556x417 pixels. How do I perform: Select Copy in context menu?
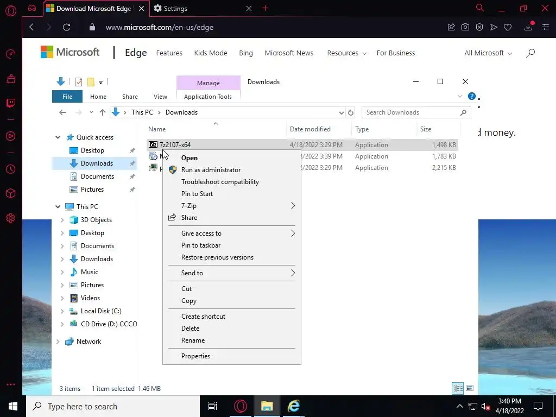[x=232, y=301]
